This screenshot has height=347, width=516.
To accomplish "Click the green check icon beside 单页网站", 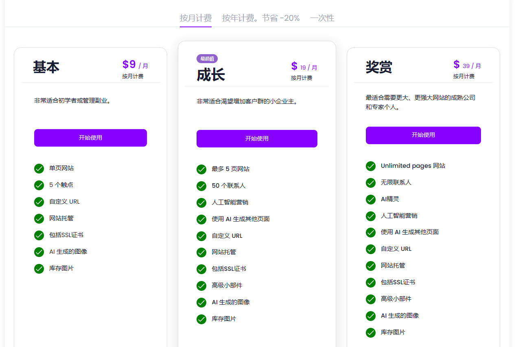I will coord(39,169).
